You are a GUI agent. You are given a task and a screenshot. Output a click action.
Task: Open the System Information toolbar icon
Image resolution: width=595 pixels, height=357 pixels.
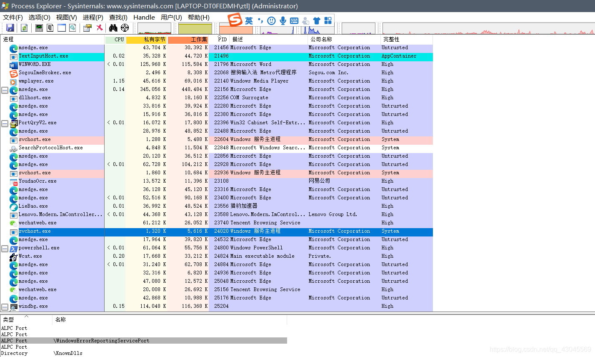[39, 28]
